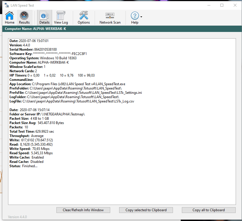Screen dimensions: 242x221
Task: Open the Results gauge view
Action: click(x=24, y=18)
